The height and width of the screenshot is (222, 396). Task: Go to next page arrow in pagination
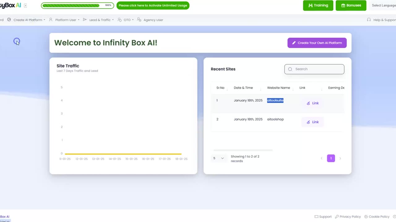coord(340,158)
